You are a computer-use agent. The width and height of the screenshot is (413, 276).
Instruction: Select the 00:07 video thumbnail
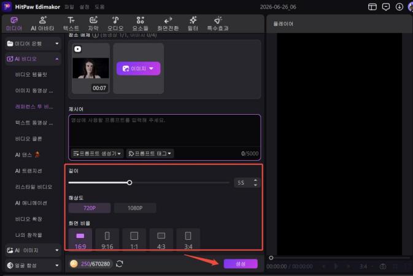(x=91, y=69)
